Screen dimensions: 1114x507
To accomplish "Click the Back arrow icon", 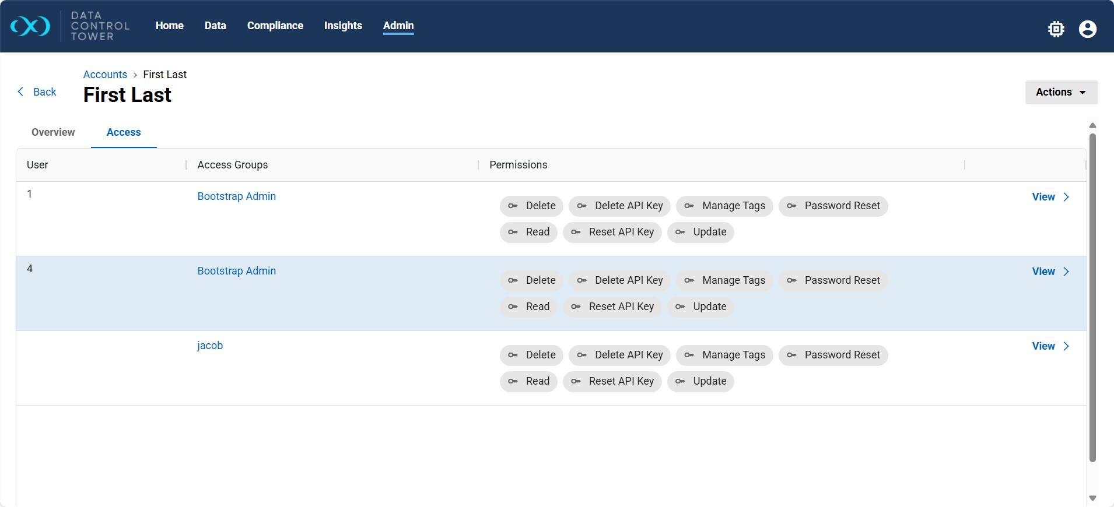I will pos(21,92).
